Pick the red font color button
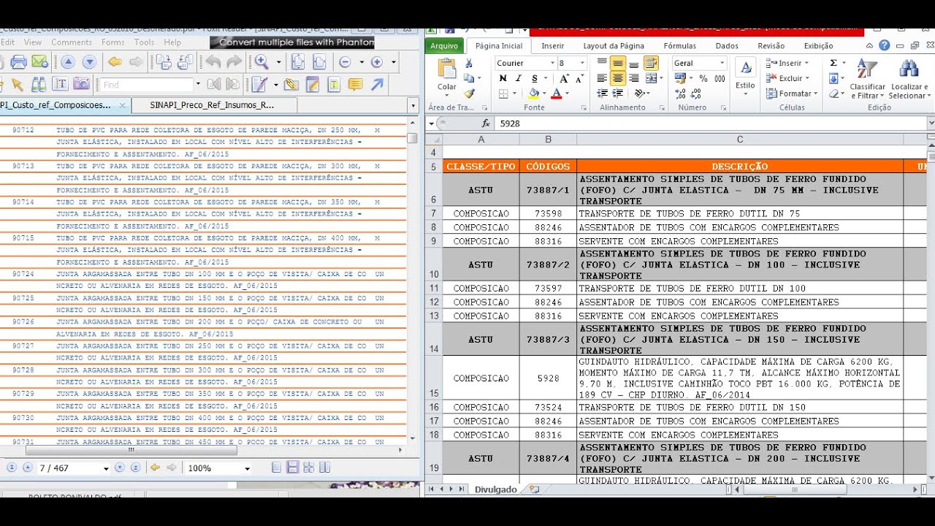The height and width of the screenshot is (526, 935). (x=557, y=94)
